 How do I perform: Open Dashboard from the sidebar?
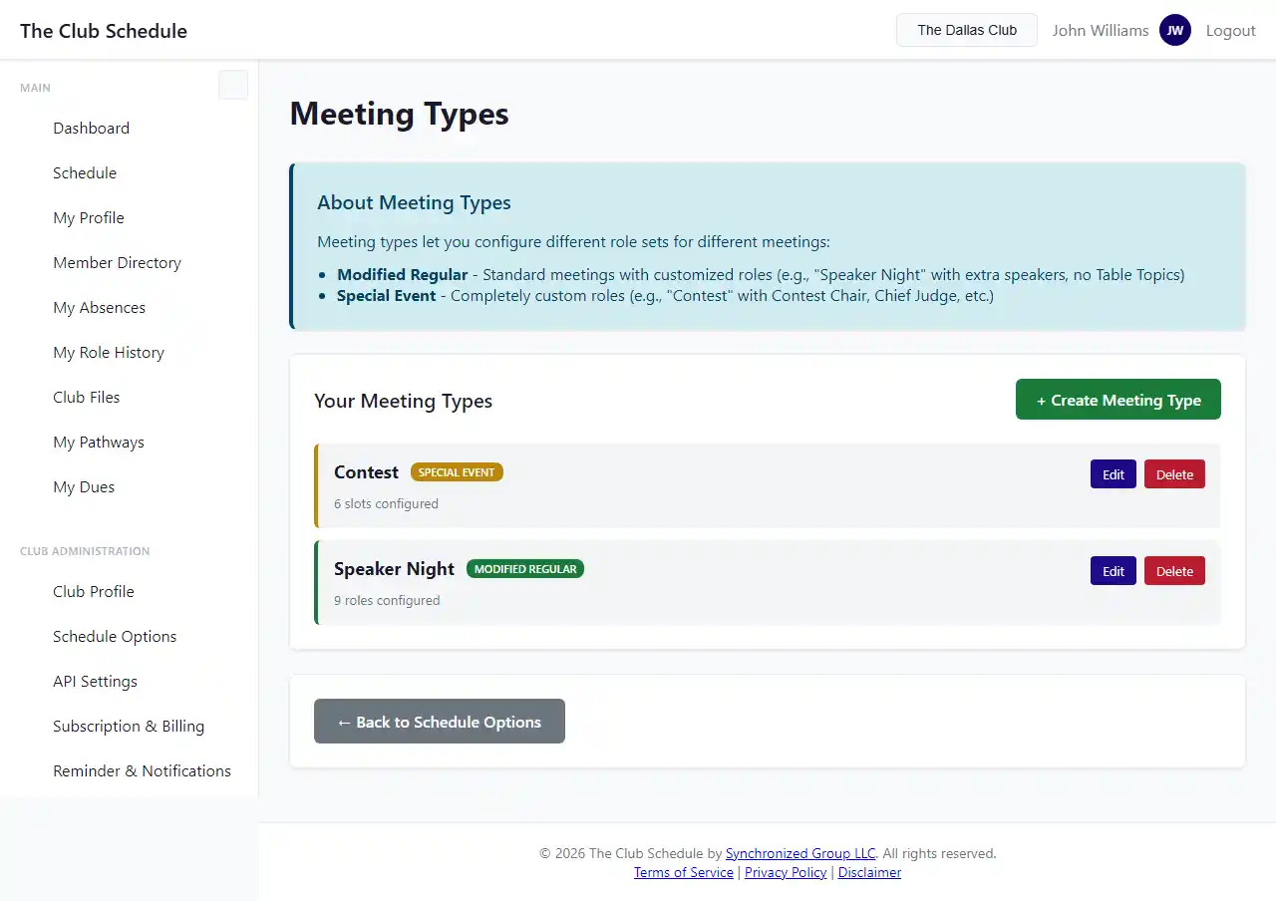(x=91, y=129)
